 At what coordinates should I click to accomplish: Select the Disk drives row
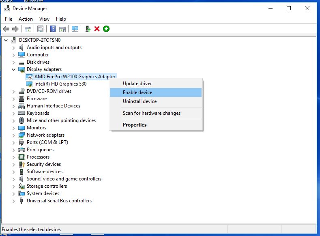click(38, 62)
